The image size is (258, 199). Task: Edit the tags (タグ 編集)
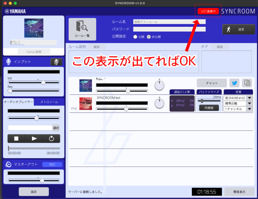(220, 47)
